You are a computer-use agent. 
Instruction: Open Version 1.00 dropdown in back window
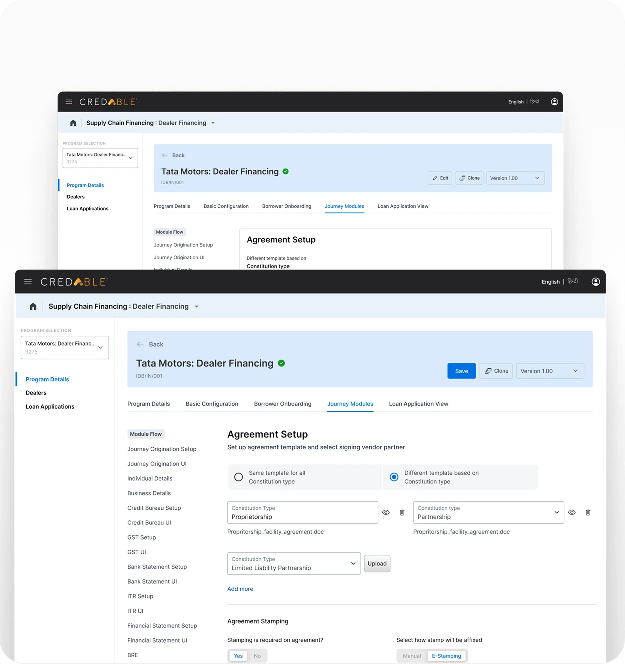[515, 178]
